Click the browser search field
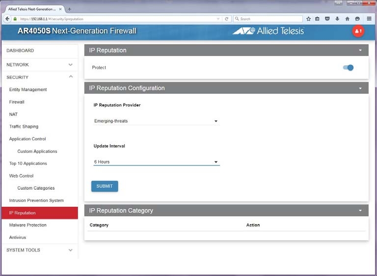Viewport: 377px width, 276px height. coord(268,19)
